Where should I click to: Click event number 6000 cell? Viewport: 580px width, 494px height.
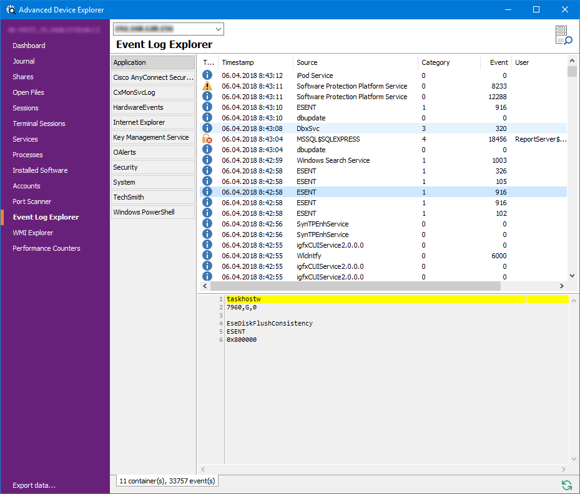coord(499,256)
